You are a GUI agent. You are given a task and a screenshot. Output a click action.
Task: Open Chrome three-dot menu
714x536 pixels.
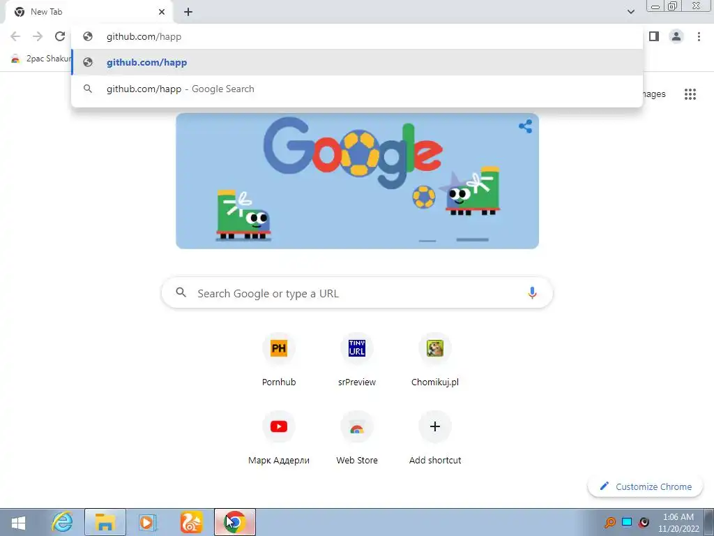coord(699,36)
